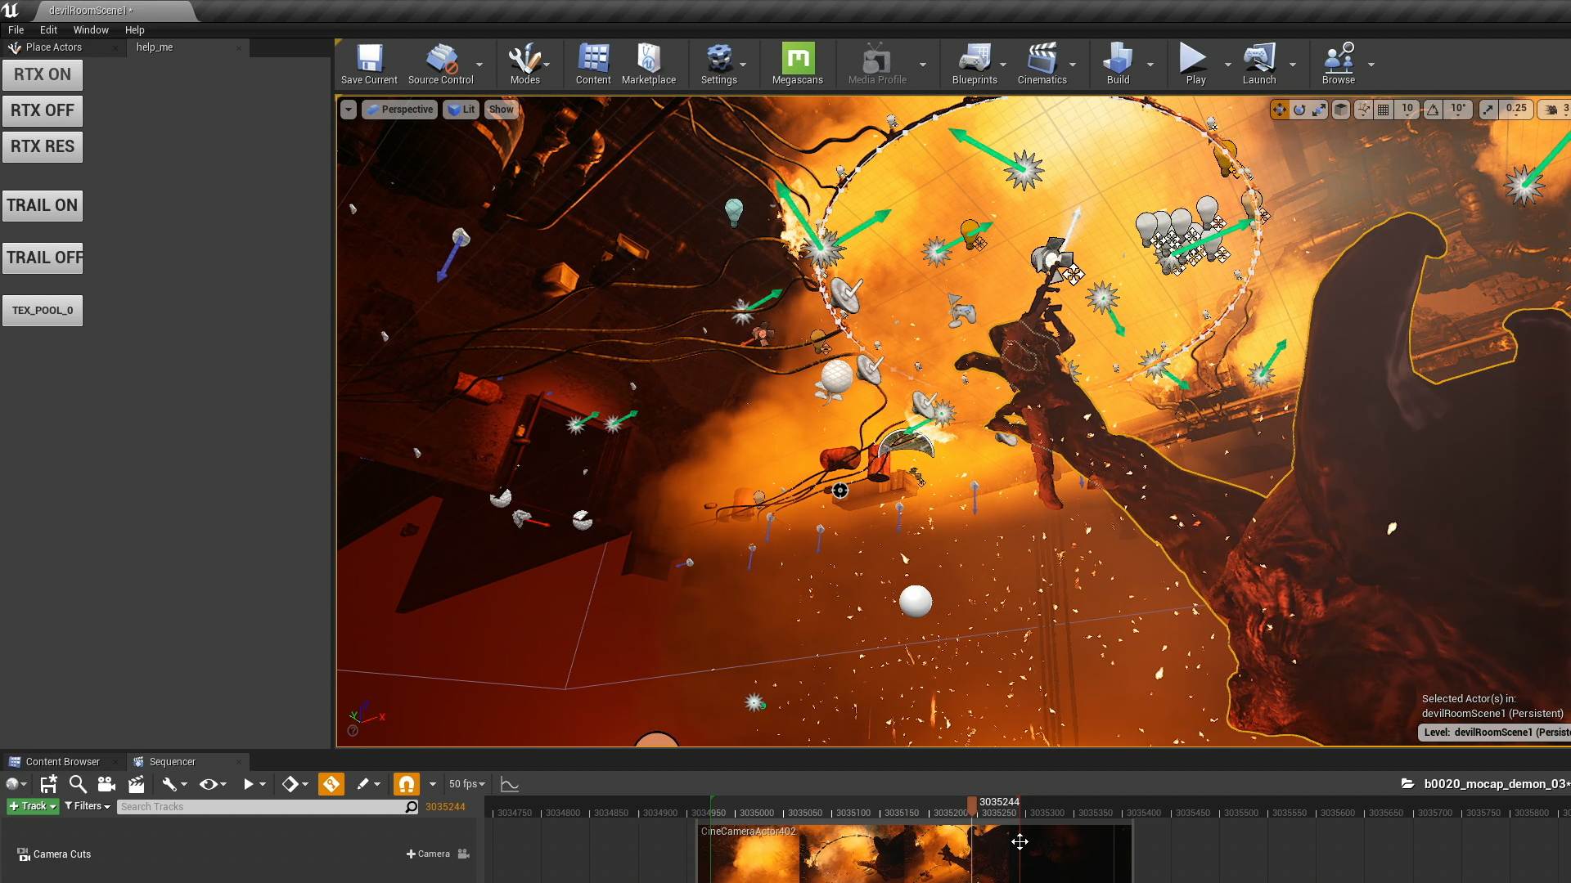Click the Build lighting icon
Viewport: 1571px width, 883px height.
1118,64
